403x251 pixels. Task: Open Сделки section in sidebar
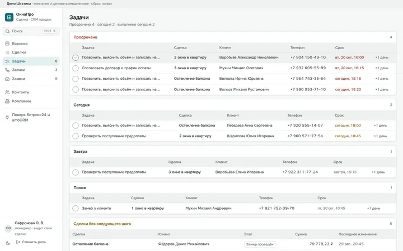[x=31, y=52]
